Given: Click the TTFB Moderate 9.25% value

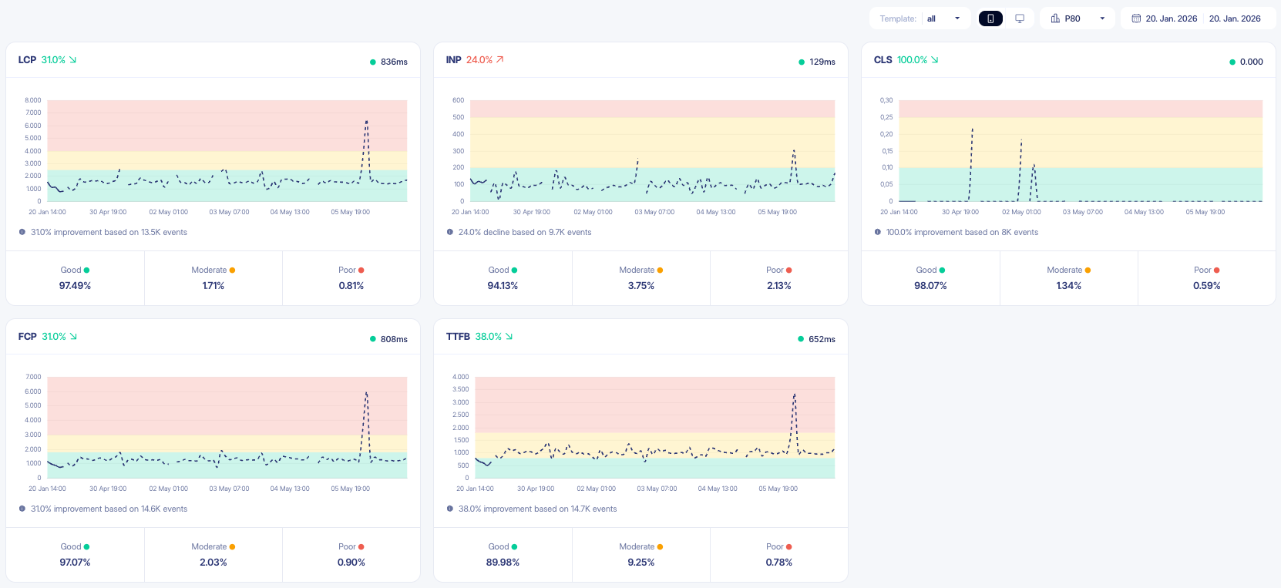Looking at the screenshot, I should pos(641,563).
